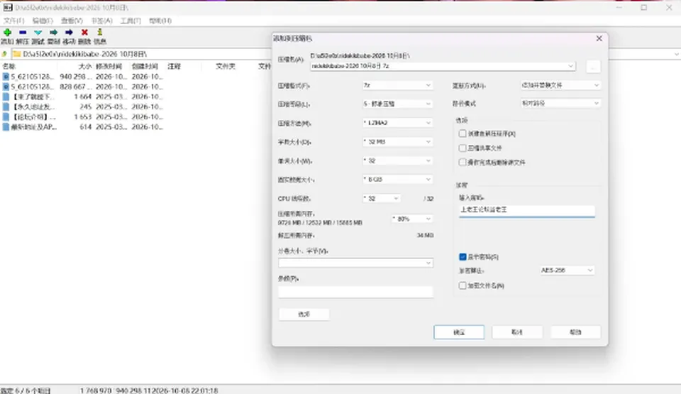Viewport: 681px width, 394px height.
Task: Click the Copy (复制) arrow toolbar icon
Action: 53,33
